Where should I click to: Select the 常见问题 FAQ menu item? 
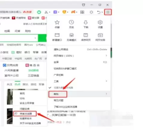tap(79, 100)
